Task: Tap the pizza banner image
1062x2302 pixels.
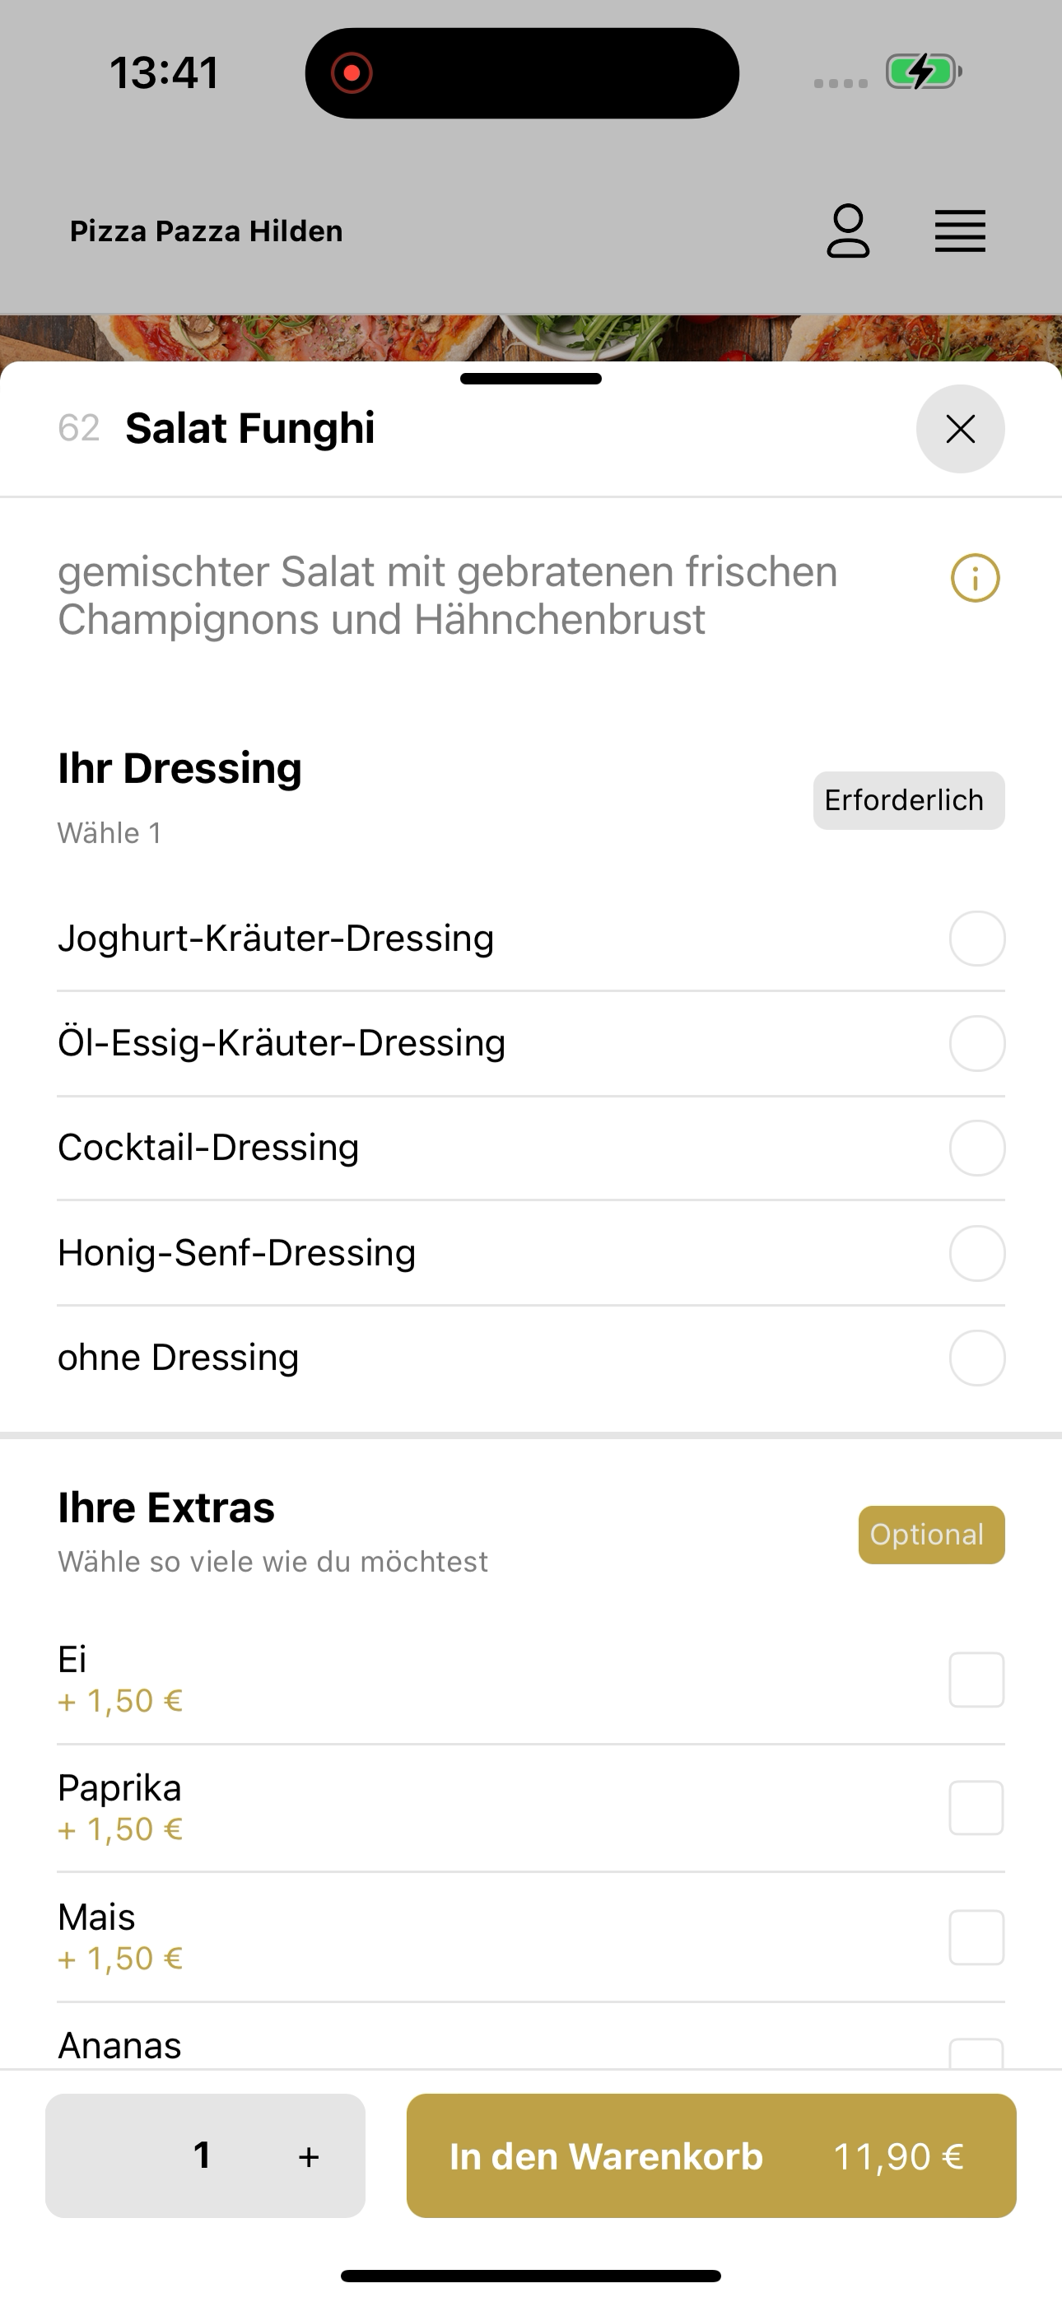Action: [x=531, y=338]
